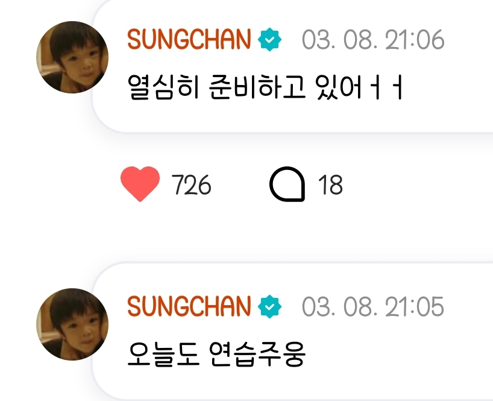Click verified badge on the 21:05 post
The width and height of the screenshot is (493, 401).
click(270, 306)
